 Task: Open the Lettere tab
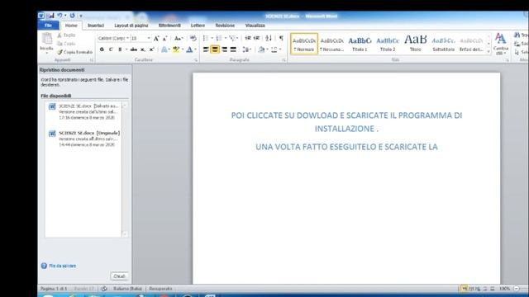[198, 26]
